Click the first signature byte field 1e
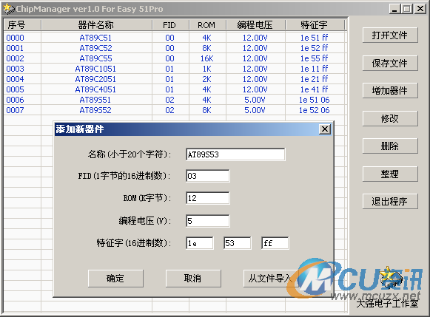The width and height of the screenshot is (430, 317). tap(199, 243)
